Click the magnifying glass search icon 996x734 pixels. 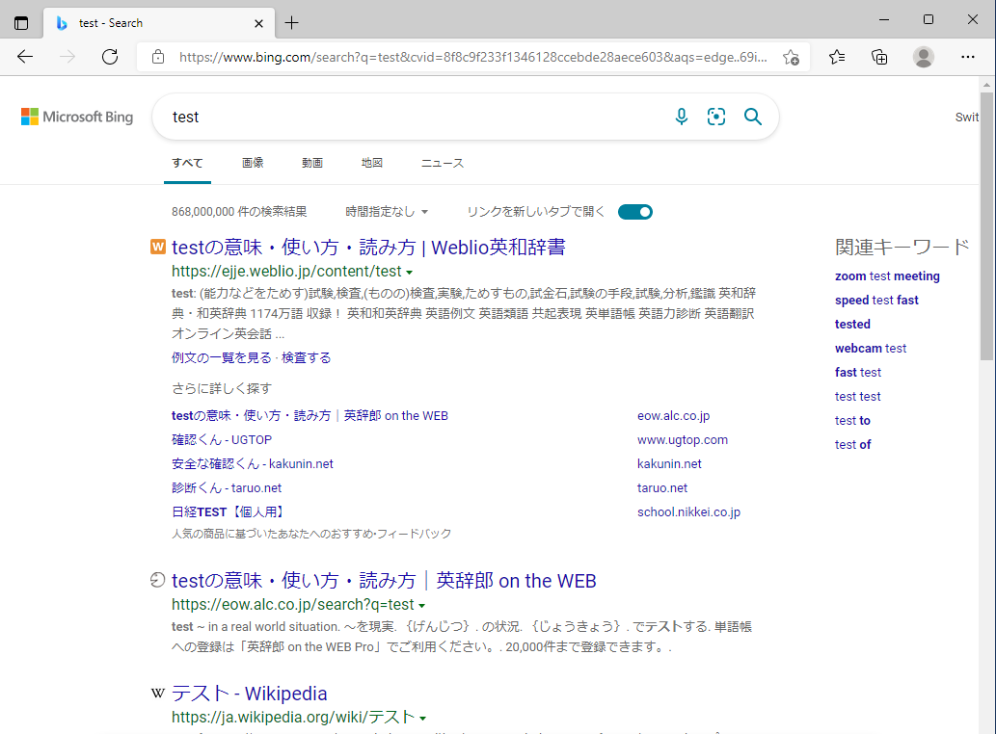tap(753, 116)
